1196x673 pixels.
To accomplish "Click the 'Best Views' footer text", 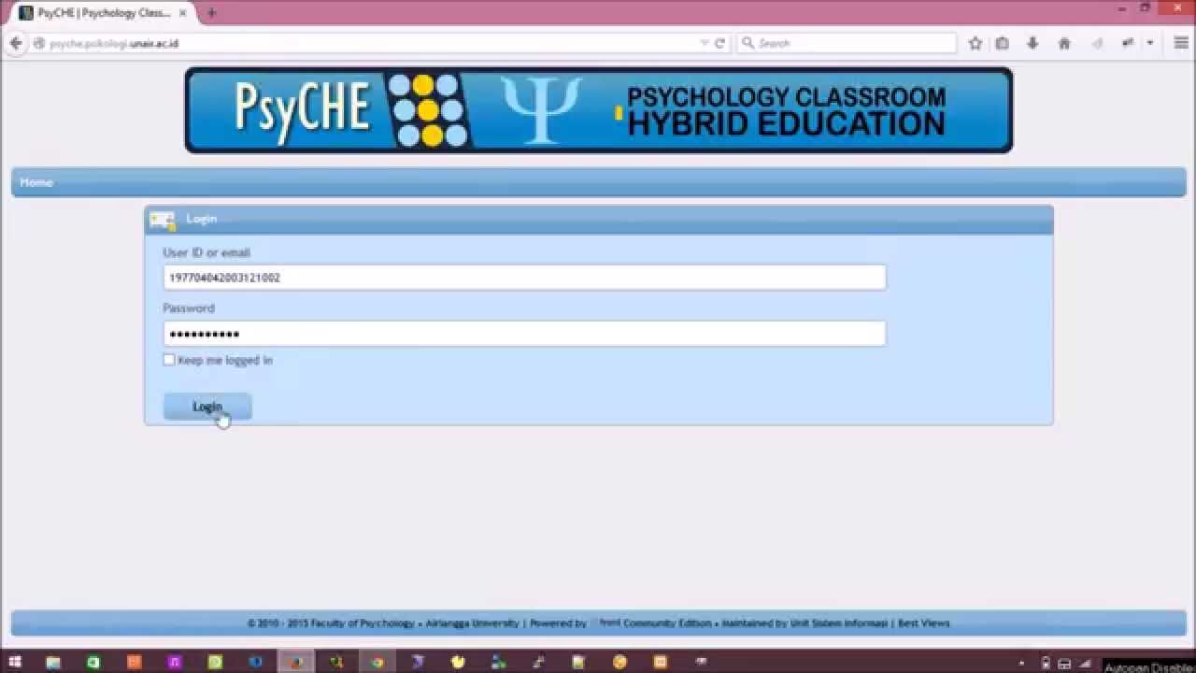I will [x=923, y=623].
